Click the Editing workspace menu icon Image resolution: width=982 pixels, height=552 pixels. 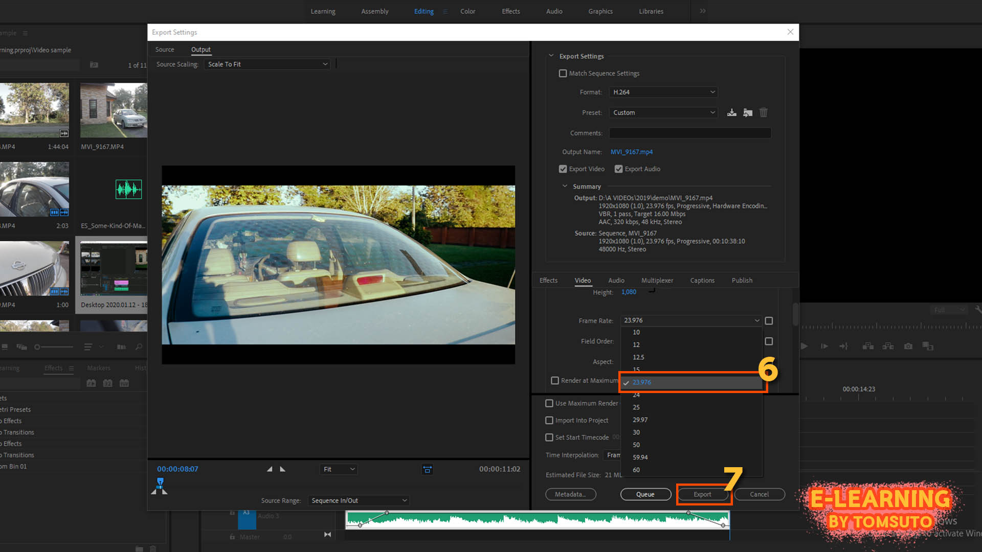pyautogui.click(x=445, y=11)
